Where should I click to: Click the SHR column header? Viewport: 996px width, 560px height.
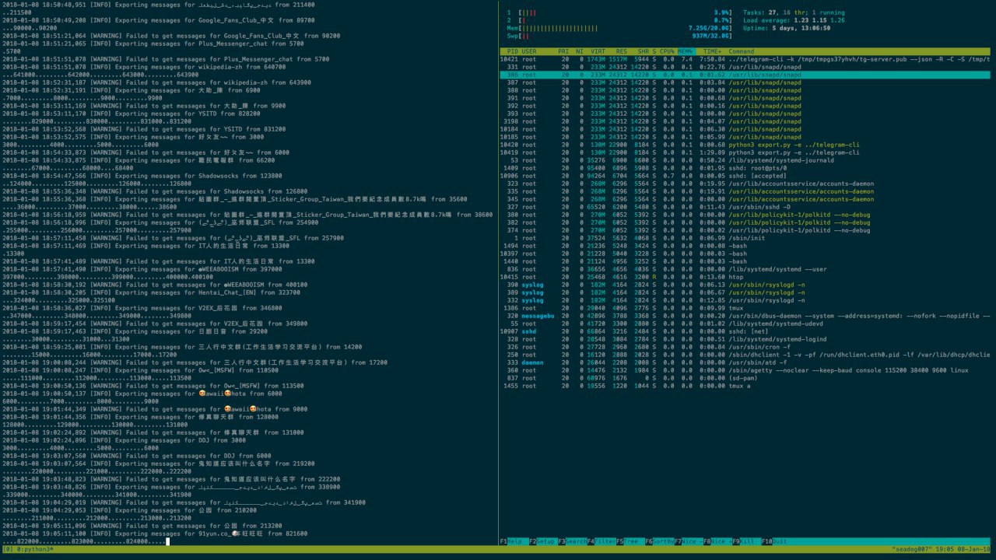click(644, 51)
